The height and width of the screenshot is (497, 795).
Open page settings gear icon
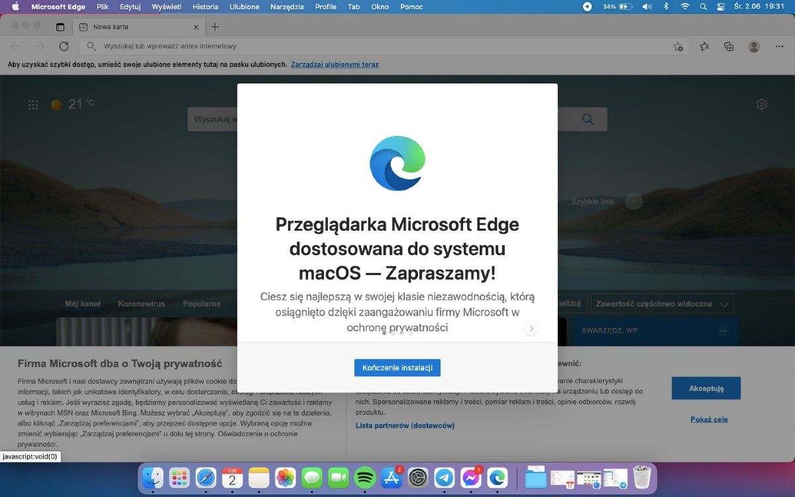(x=762, y=105)
